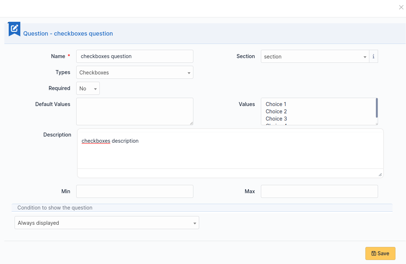
Task: Click the Default Values resize handle
Action: coord(191,123)
